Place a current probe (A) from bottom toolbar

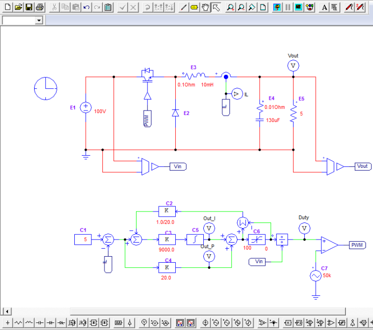166,322
